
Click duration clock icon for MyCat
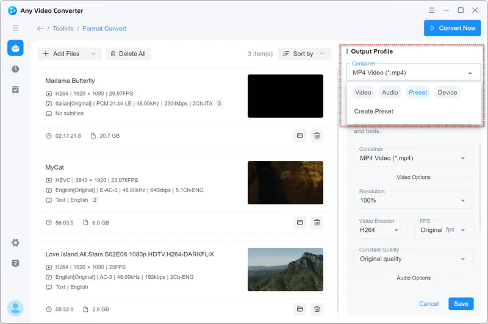49,223
